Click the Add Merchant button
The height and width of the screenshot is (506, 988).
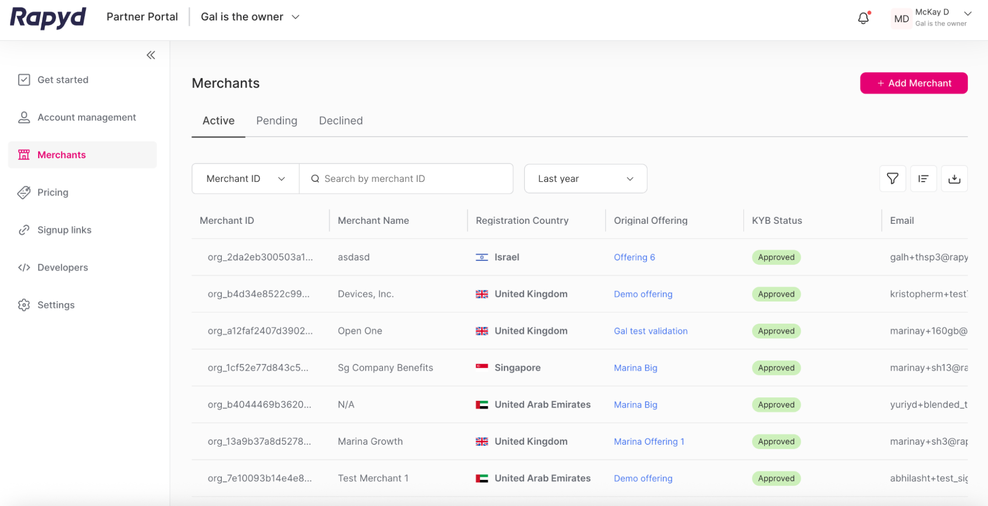pos(913,83)
